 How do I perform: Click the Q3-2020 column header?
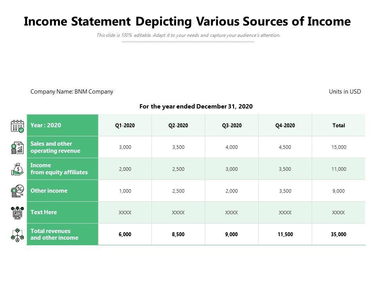pyautogui.click(x=231, y=126)
